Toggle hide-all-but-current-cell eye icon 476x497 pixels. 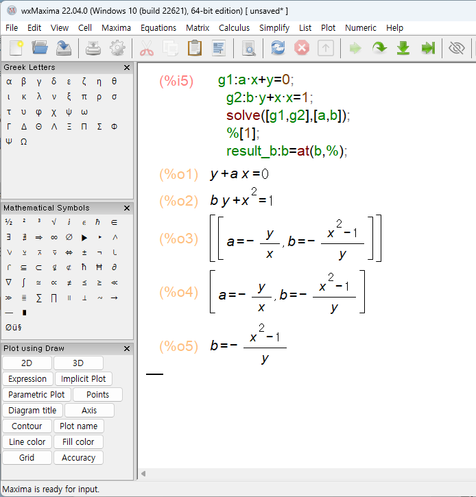pyautogui.click(x=457, y=48)
